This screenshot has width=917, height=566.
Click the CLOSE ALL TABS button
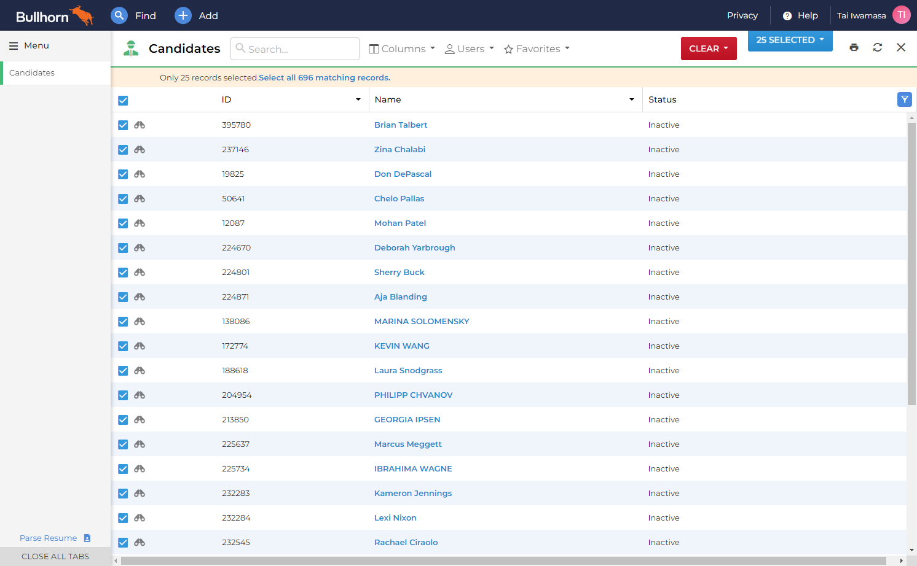(55, 556)
